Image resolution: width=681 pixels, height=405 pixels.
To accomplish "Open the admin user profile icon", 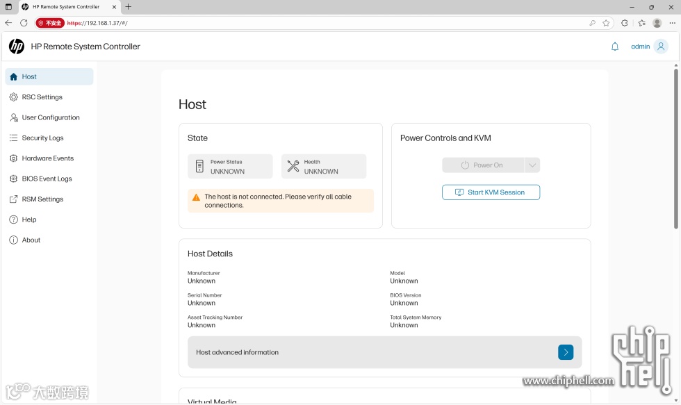I will point(661,47).
